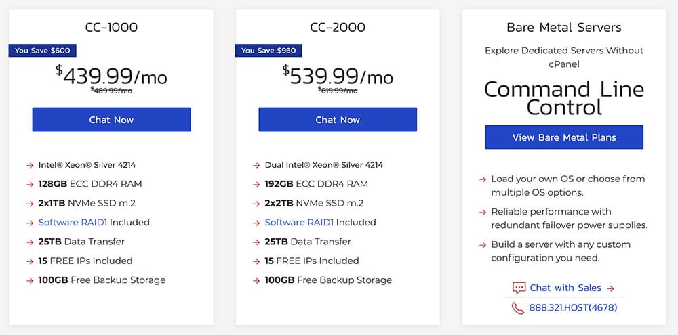Click arrow bullet beside 2x2TB NVMe SSD
Viewport: 678px width, 335px height.
(x=256, y=203)
